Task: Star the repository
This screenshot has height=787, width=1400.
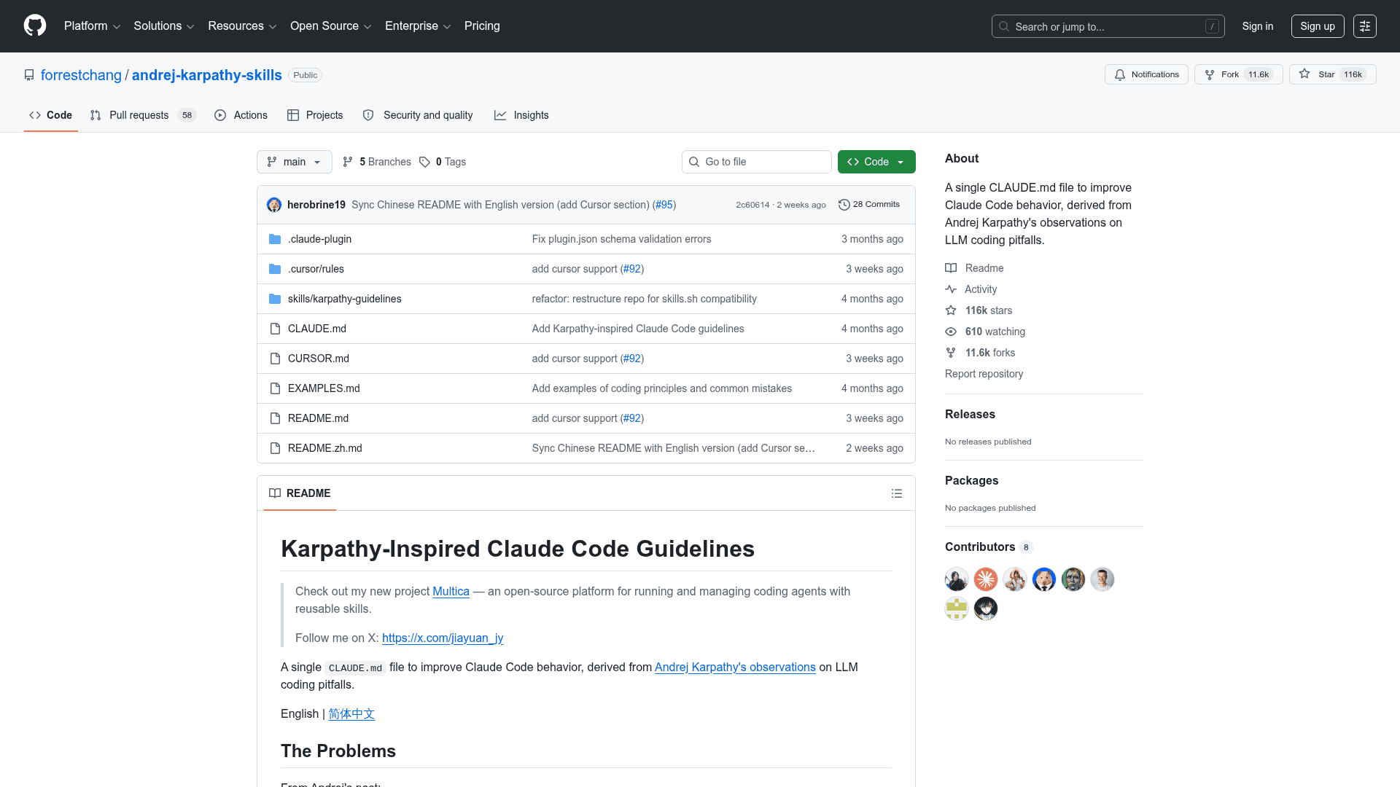Action: point(1332,74)
